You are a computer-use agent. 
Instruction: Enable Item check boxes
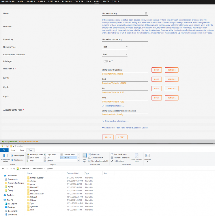point(112,154)
